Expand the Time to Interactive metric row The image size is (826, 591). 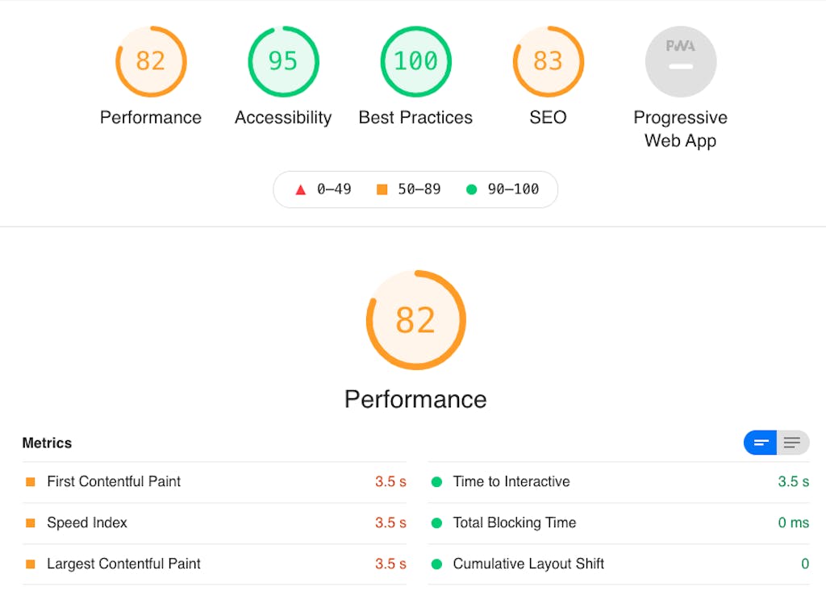tap(511, 481)
